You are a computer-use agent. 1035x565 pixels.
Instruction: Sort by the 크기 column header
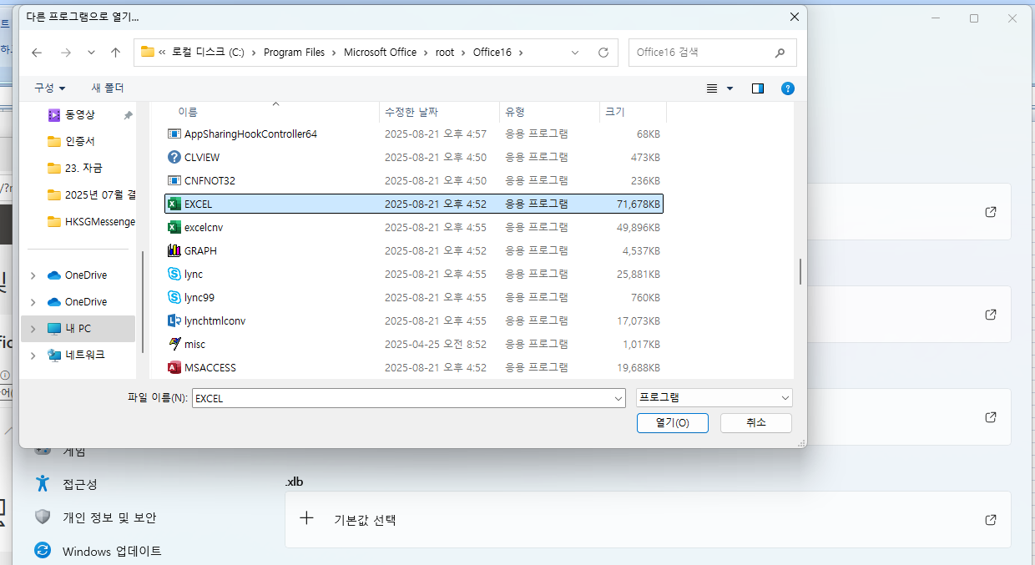[615, 112]
